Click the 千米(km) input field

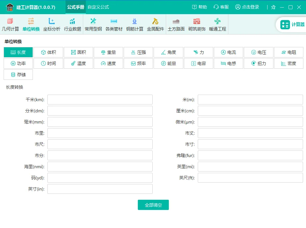(x=100, y=99)
